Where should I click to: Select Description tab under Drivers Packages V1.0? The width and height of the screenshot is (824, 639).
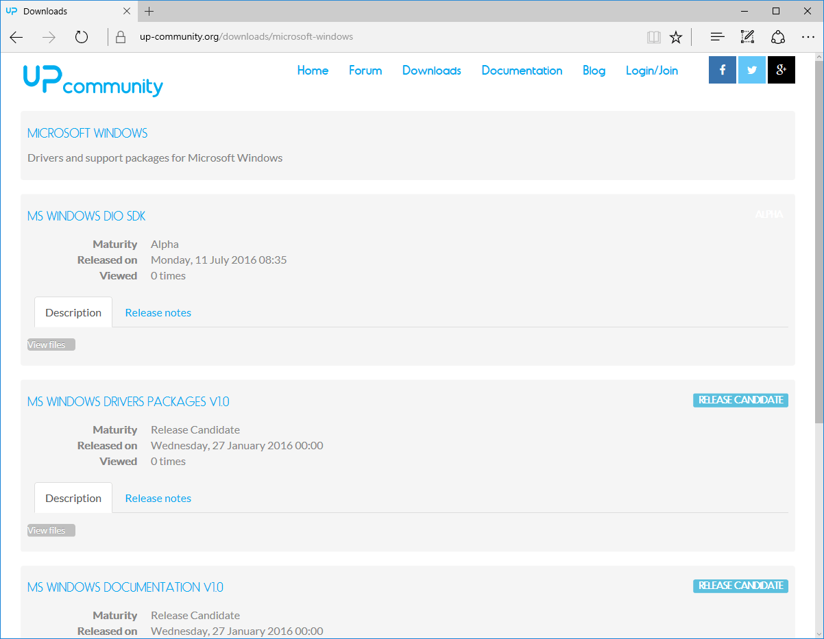point(73,498)
